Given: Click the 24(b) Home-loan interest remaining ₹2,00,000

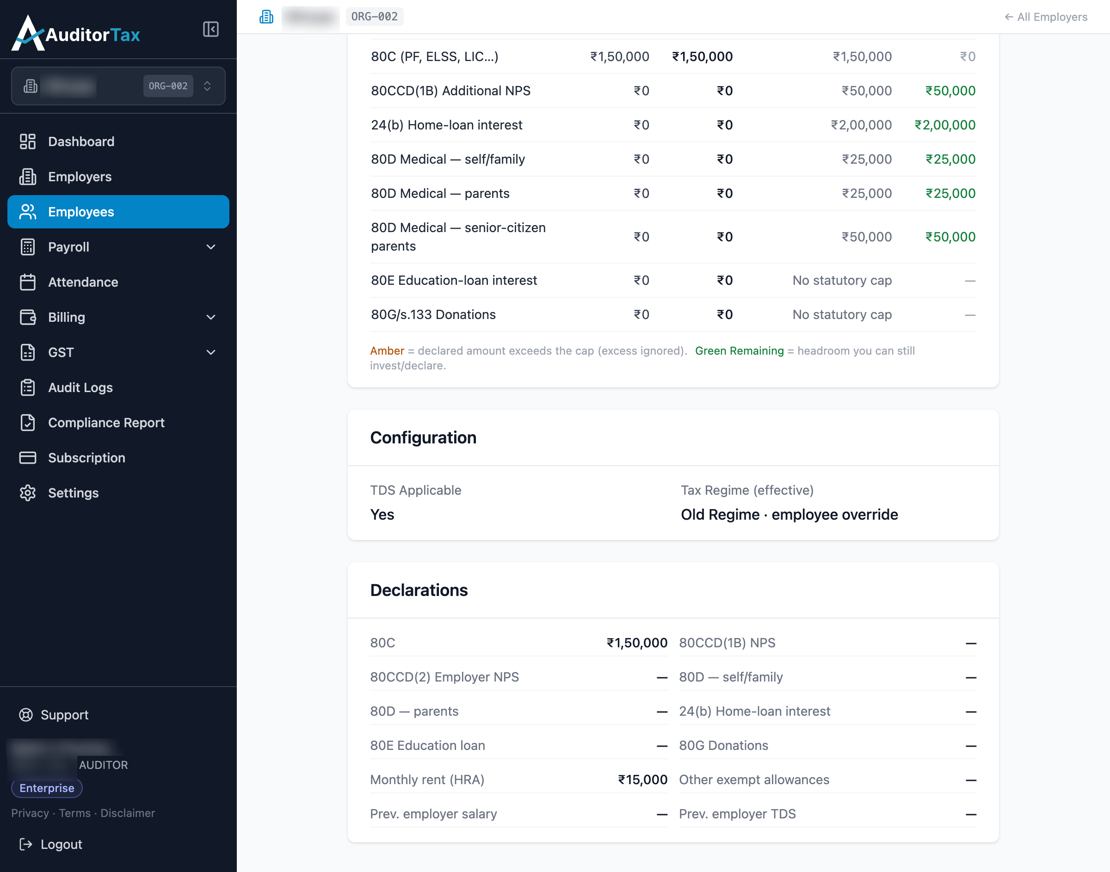Looking at the screenshot, I should click(x=945, y=125).
